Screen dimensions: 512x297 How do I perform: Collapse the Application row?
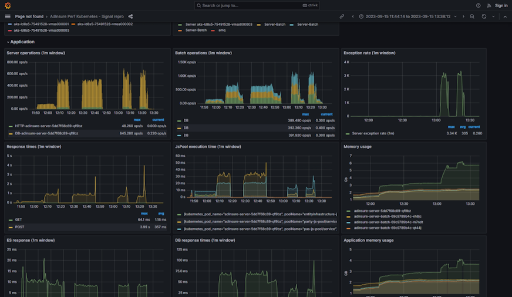pos(21,42)
